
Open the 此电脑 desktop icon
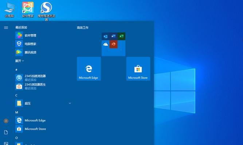pos(9,10)
